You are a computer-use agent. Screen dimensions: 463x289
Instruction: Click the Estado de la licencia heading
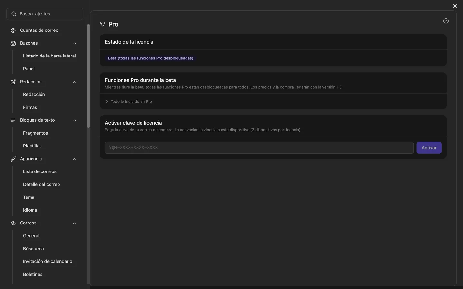coord(129,42)
